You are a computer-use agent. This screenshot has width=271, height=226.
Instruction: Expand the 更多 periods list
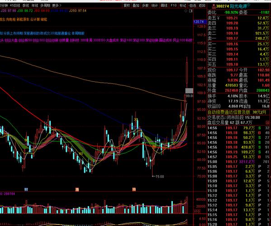[57, 5]
